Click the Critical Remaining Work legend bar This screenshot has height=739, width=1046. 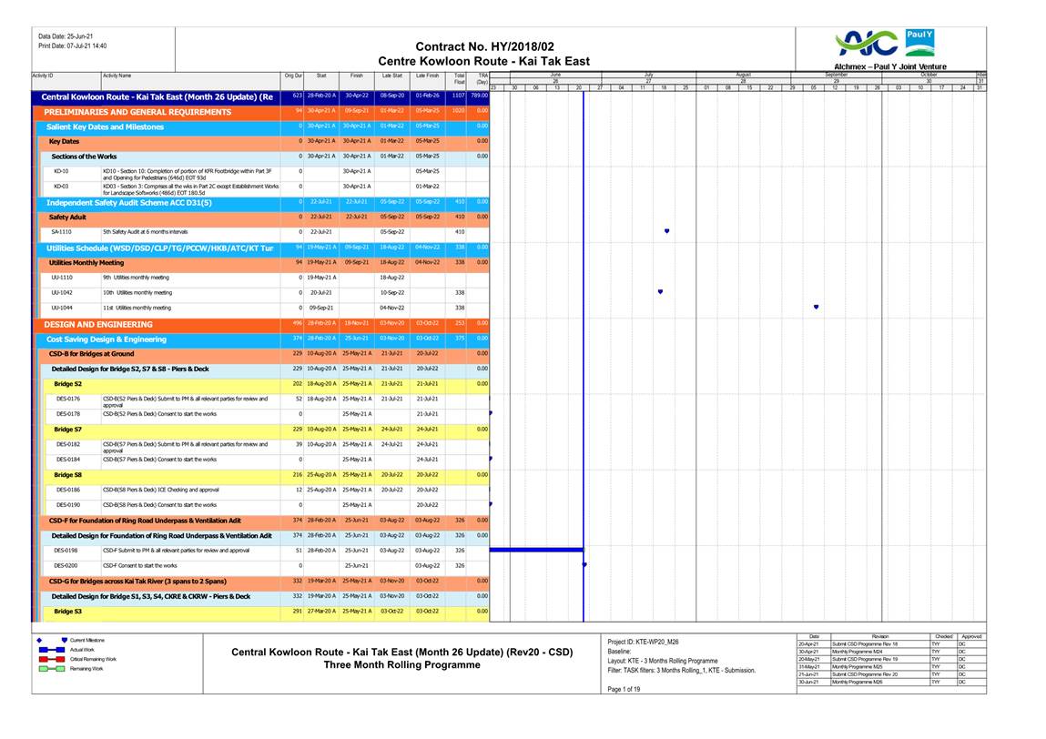point(51,658)
